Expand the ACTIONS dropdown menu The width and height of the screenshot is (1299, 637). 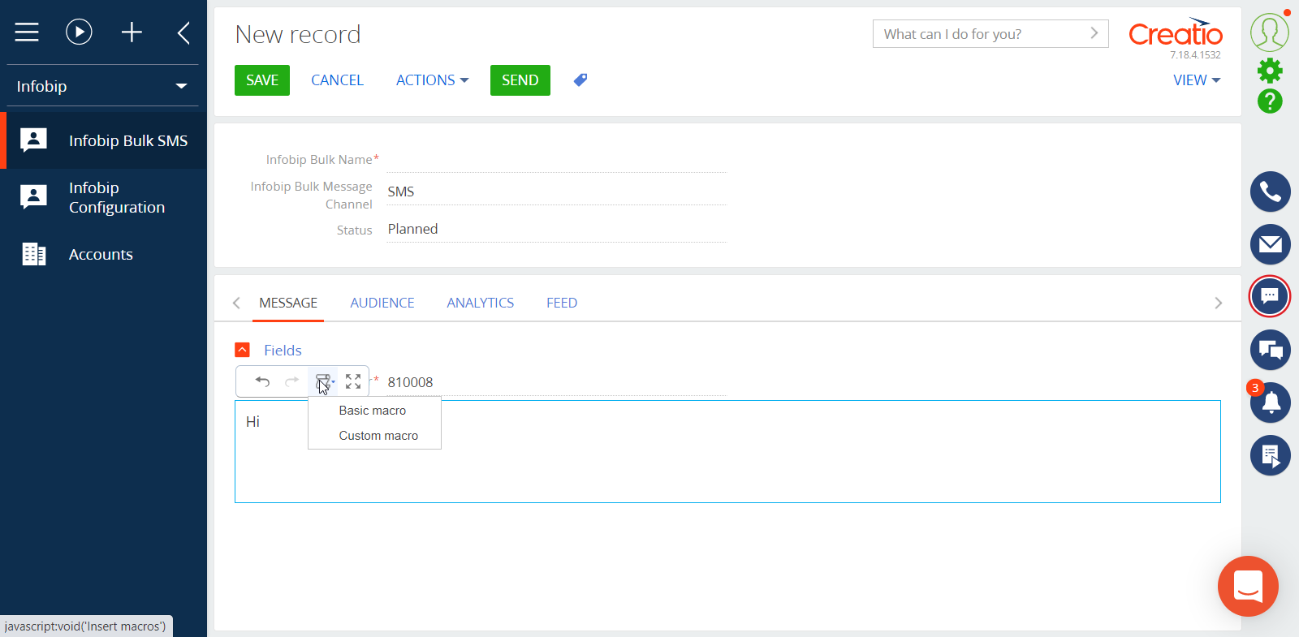[432, 80]
